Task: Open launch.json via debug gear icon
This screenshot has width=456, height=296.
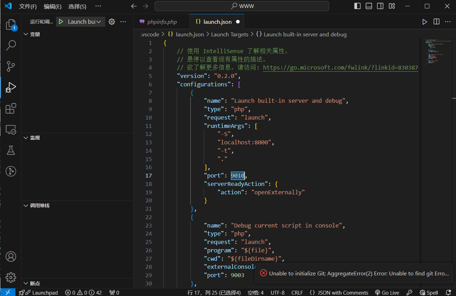Action: point(112,22)
